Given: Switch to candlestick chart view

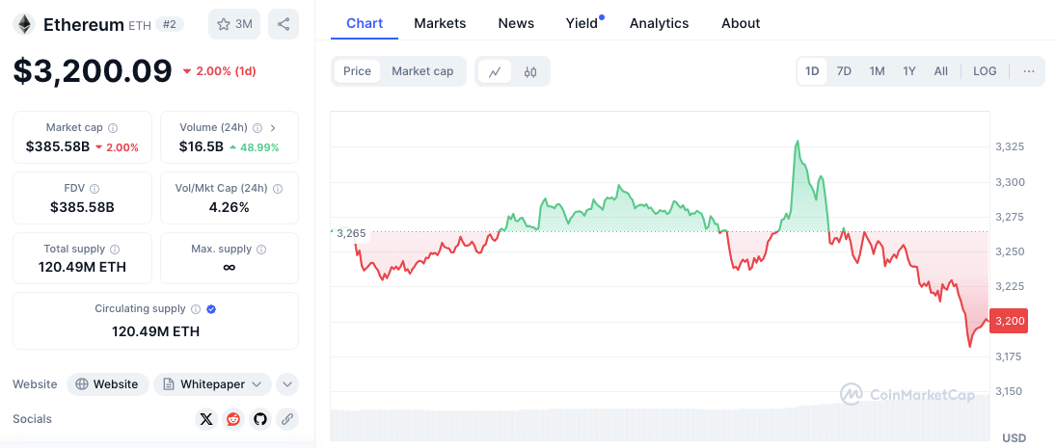Looking at the screenshot, I should point(530,71).
